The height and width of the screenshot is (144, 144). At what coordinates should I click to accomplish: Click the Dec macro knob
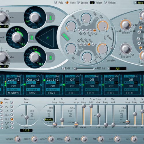[117, 139]
